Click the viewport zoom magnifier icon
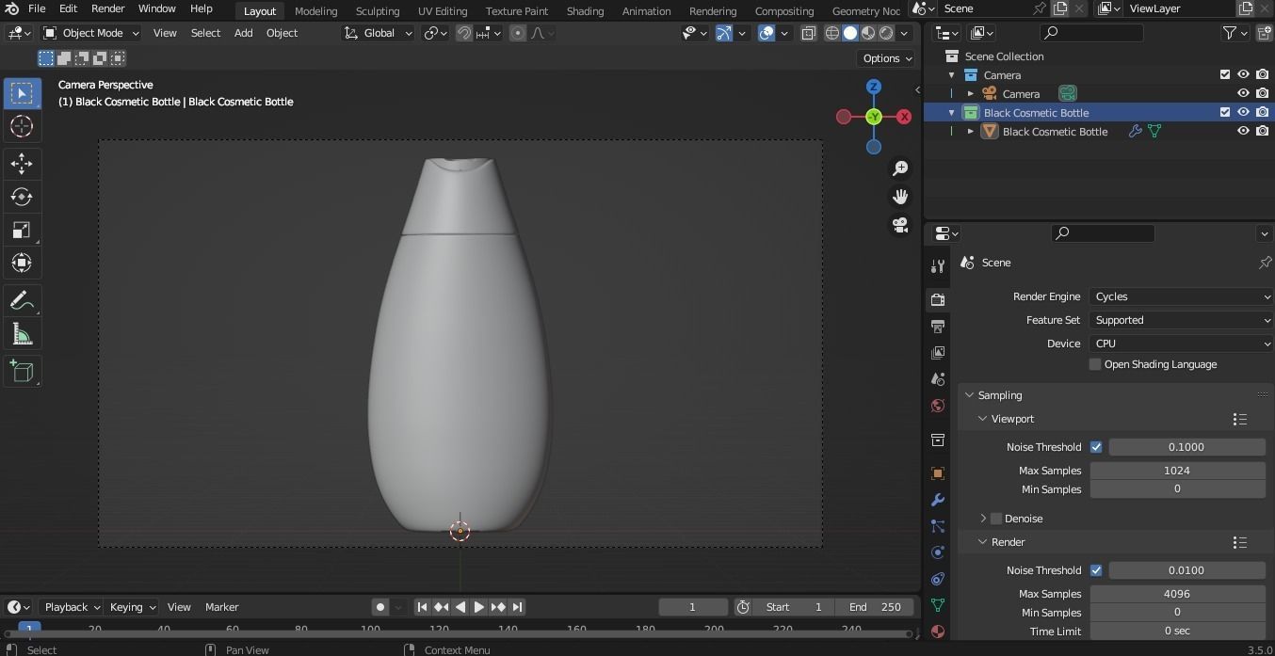 click(900, 168)
